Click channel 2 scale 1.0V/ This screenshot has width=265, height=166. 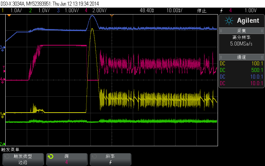coord(44,11)
